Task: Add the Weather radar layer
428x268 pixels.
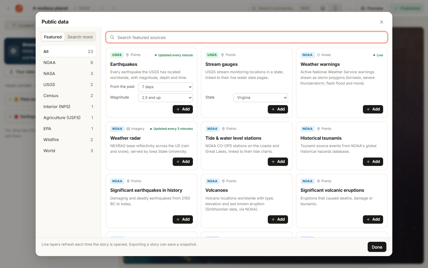Action: [183, 162]
